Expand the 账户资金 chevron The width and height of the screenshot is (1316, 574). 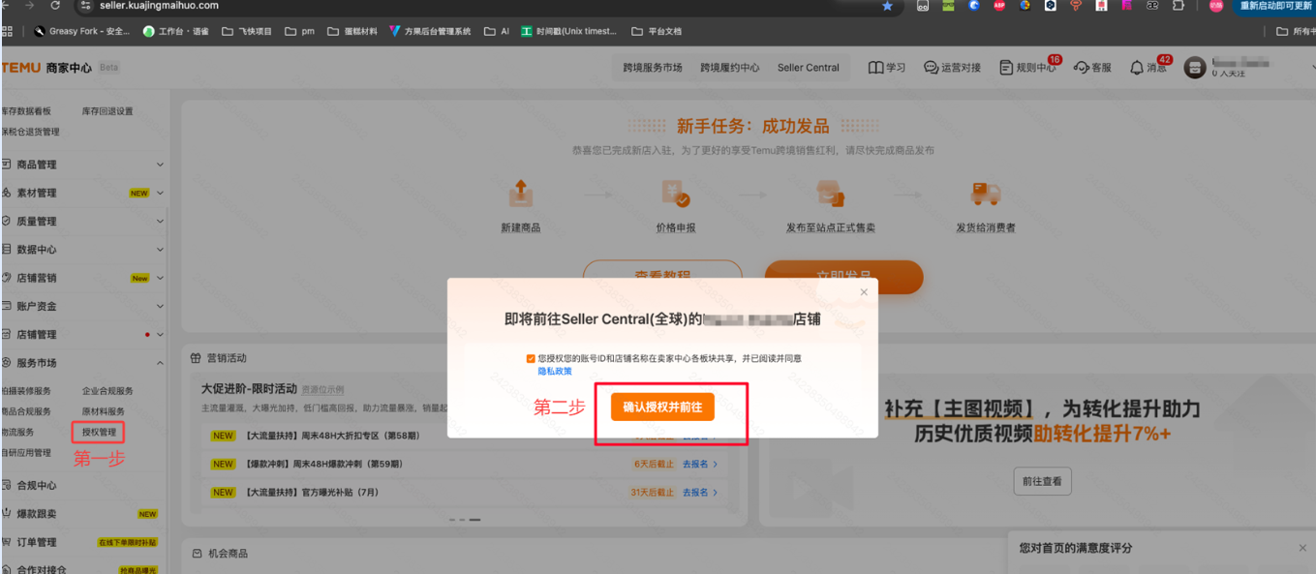coord(160,306)
